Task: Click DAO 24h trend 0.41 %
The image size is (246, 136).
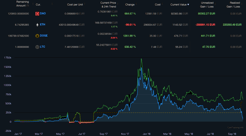Action: (114, 16)
